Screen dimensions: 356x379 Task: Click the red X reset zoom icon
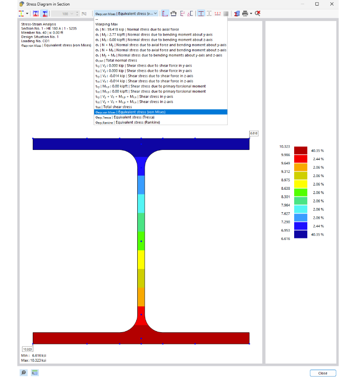[x=258, y=14]
